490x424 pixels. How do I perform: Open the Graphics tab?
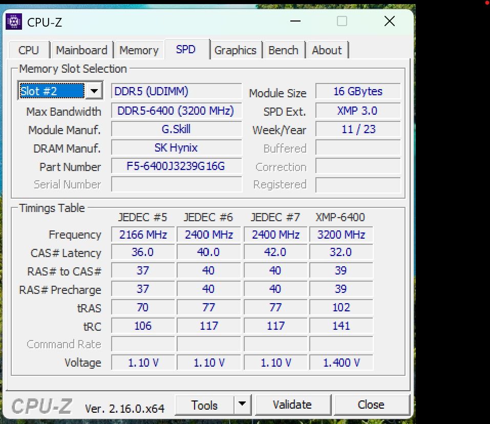point(236,50)
